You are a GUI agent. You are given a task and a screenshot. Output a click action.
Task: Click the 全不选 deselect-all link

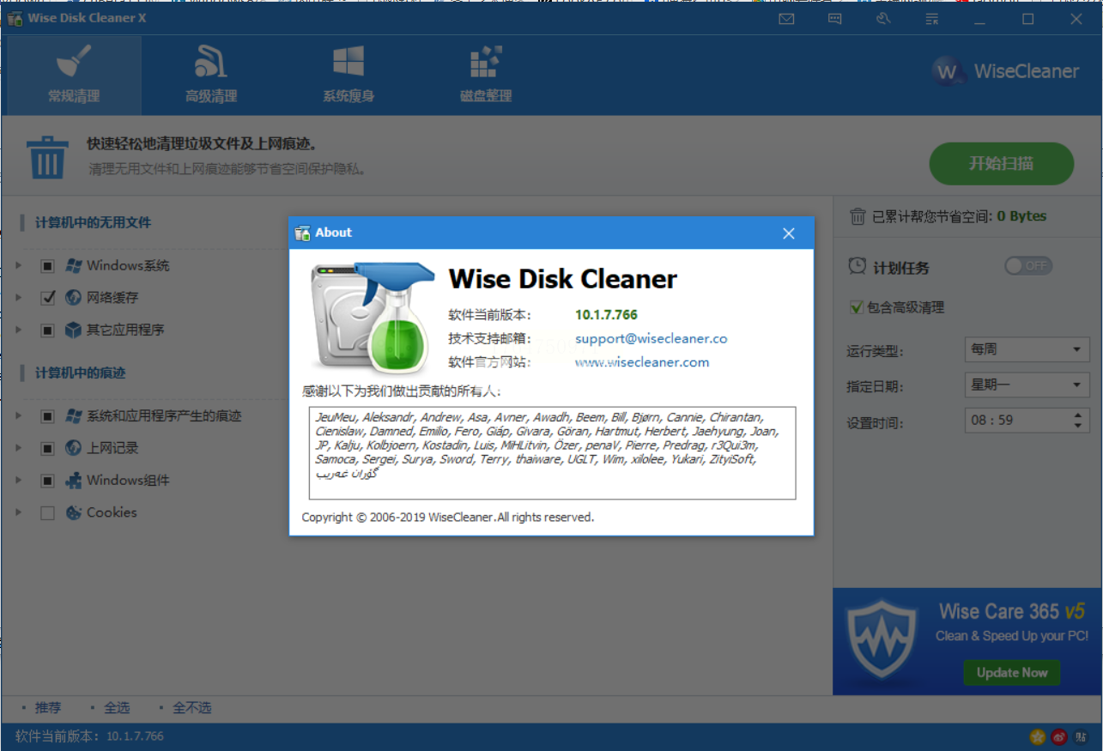pos(191,708)
